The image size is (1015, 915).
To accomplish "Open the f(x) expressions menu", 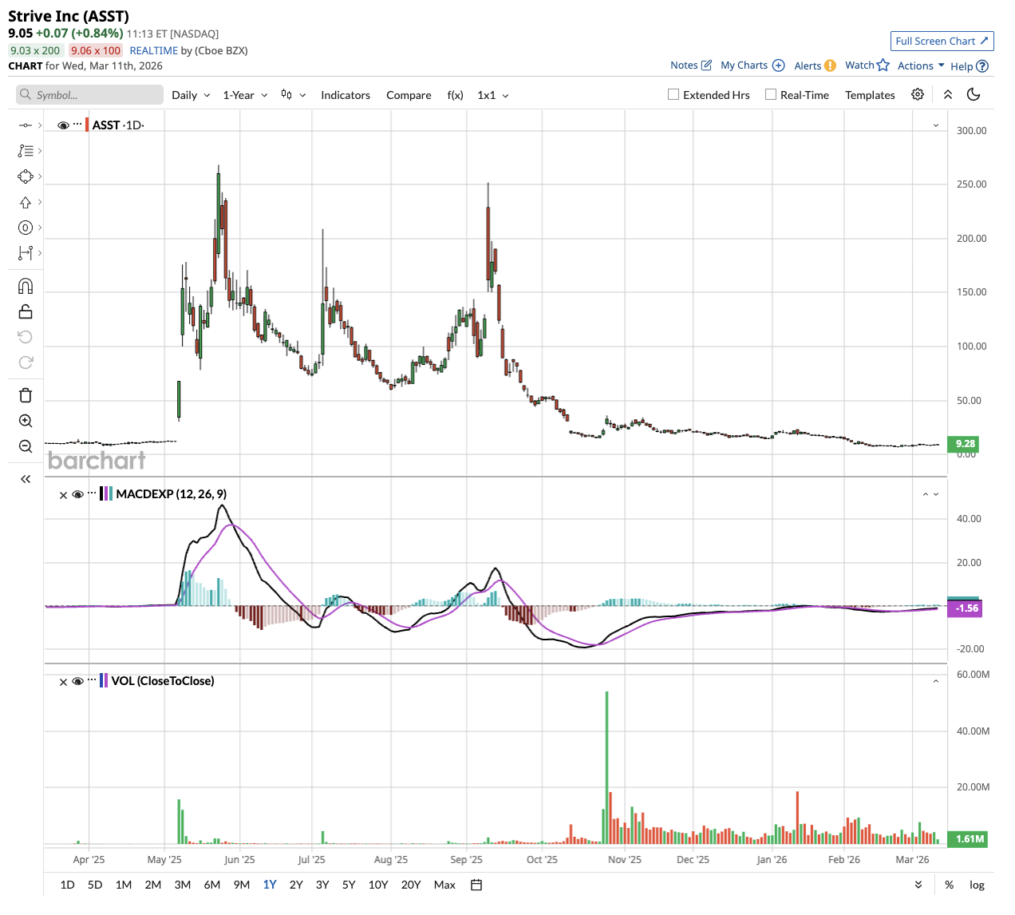I will [455, 94].
